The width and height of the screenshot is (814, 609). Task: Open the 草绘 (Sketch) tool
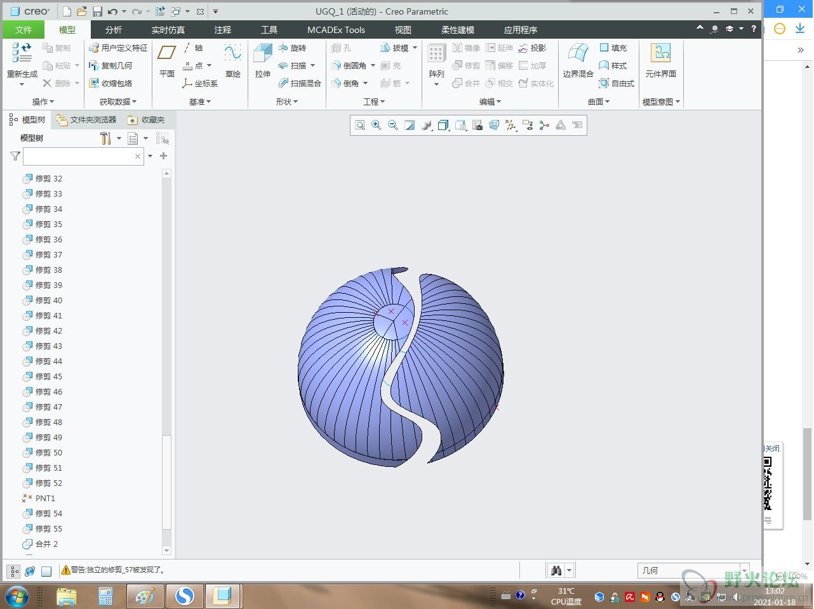point(233,61)
